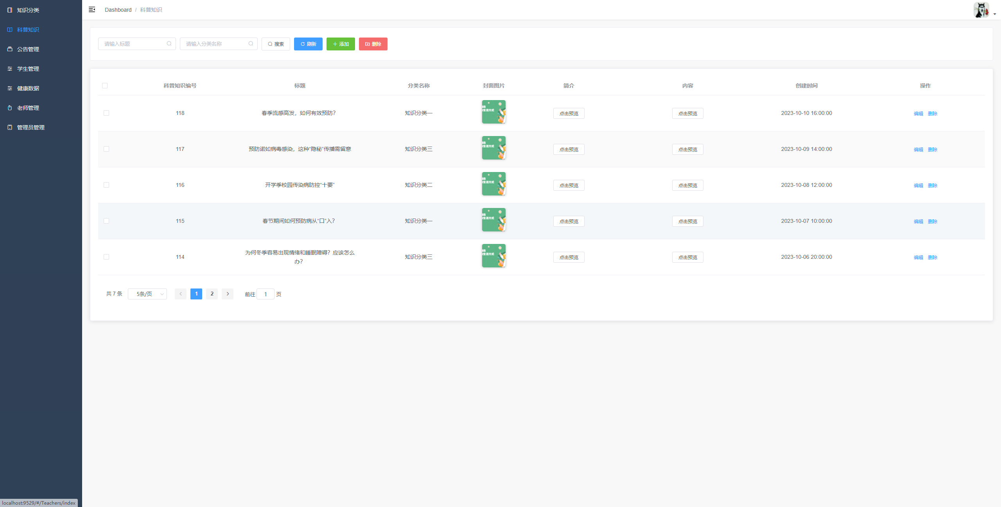The height and width of the screenshot is (507, 1001).
Task: Toggle the sidebar hamburger icon
Action: pos(92,10)
